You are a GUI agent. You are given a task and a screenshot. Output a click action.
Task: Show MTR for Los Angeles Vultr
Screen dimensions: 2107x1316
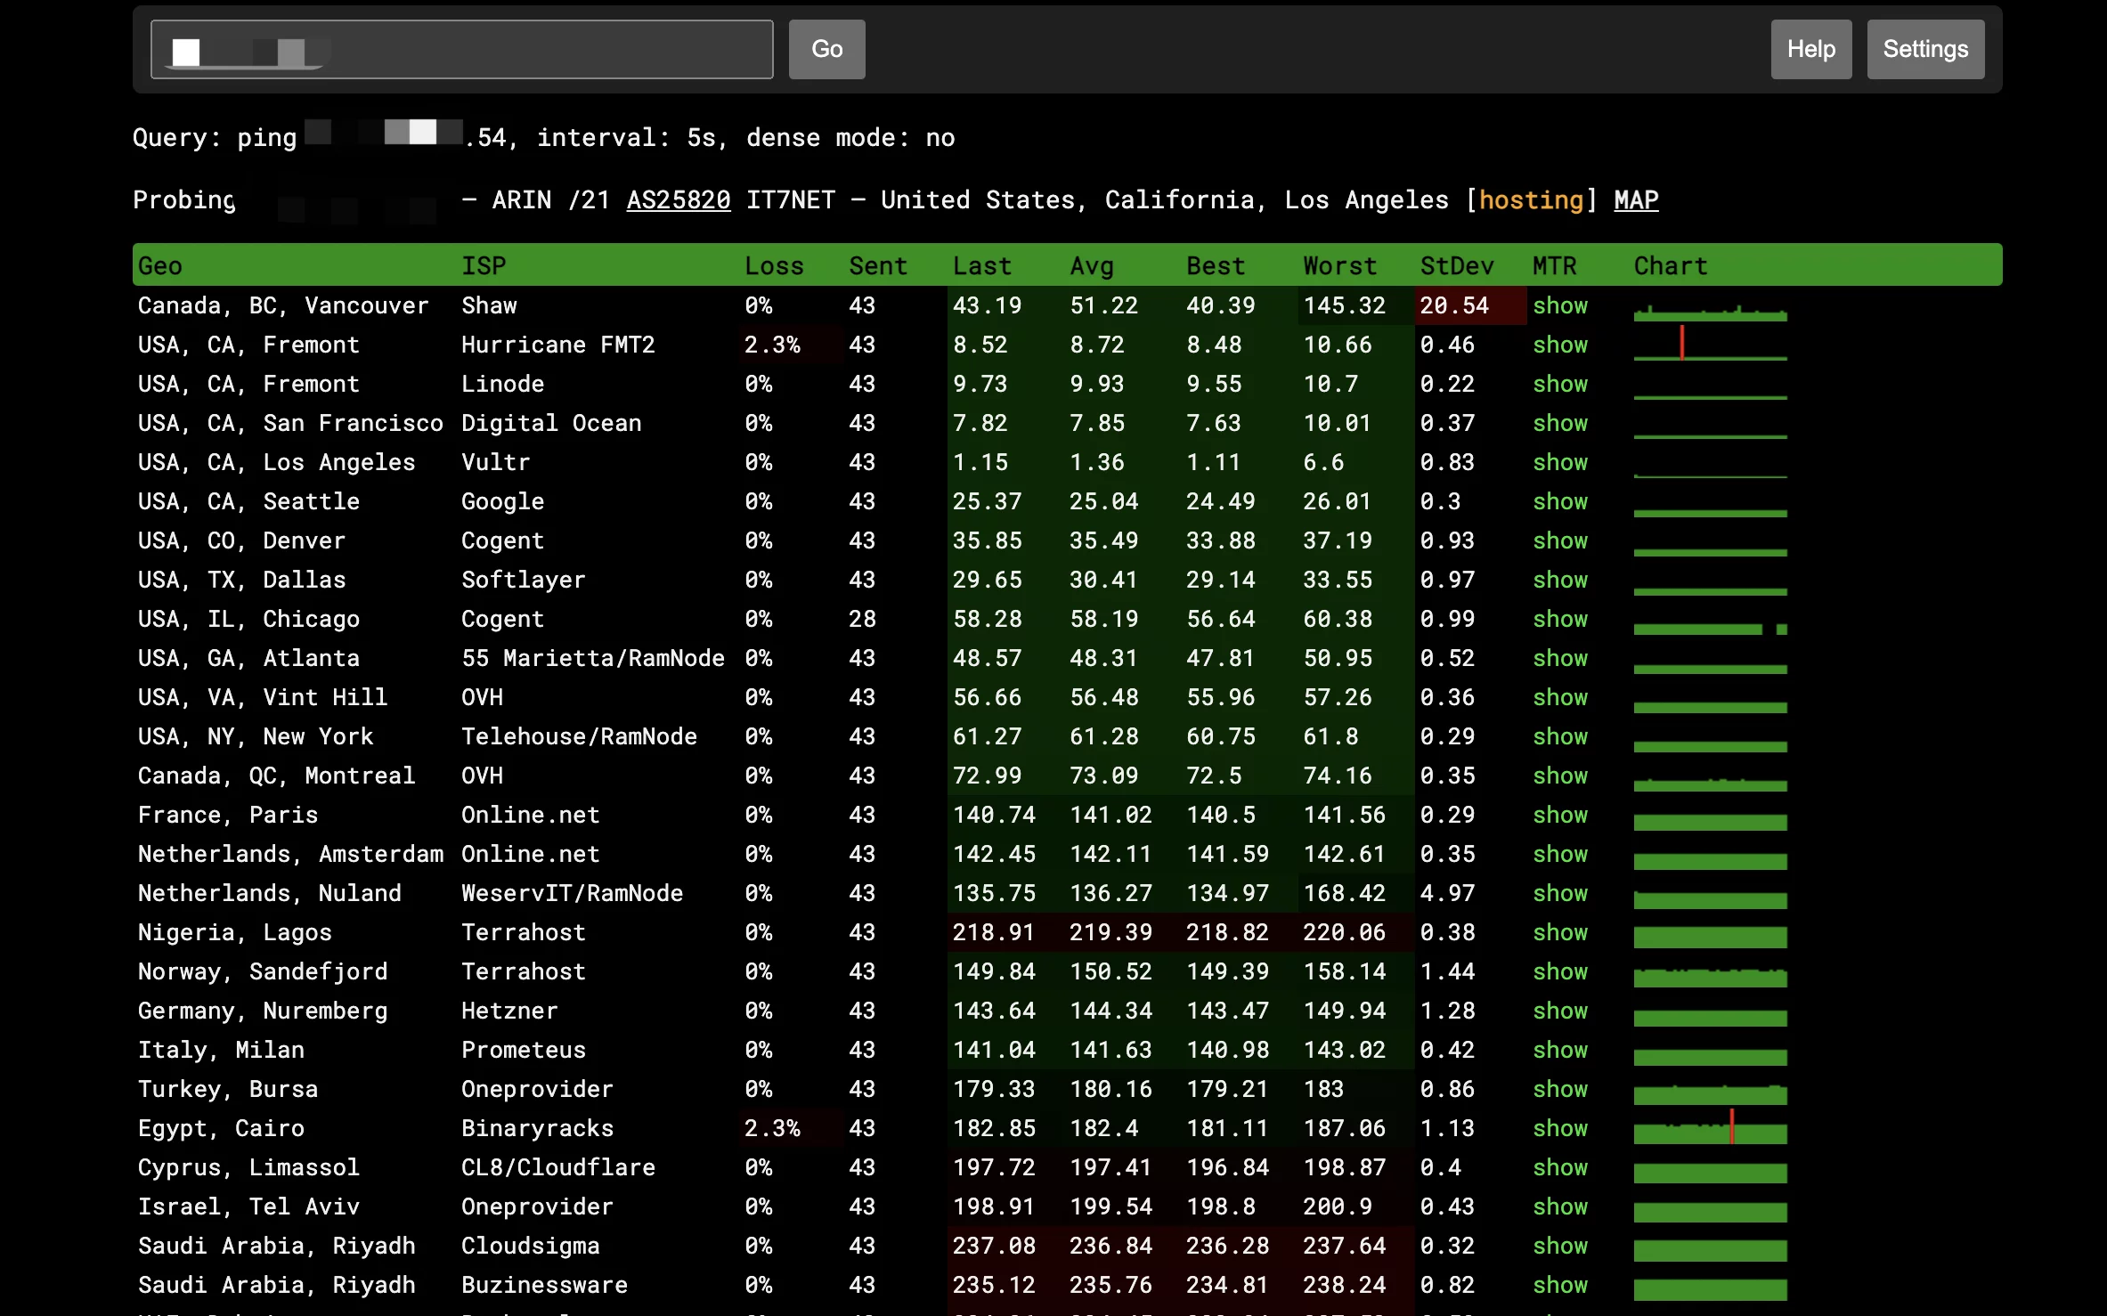coord(1559,463)
